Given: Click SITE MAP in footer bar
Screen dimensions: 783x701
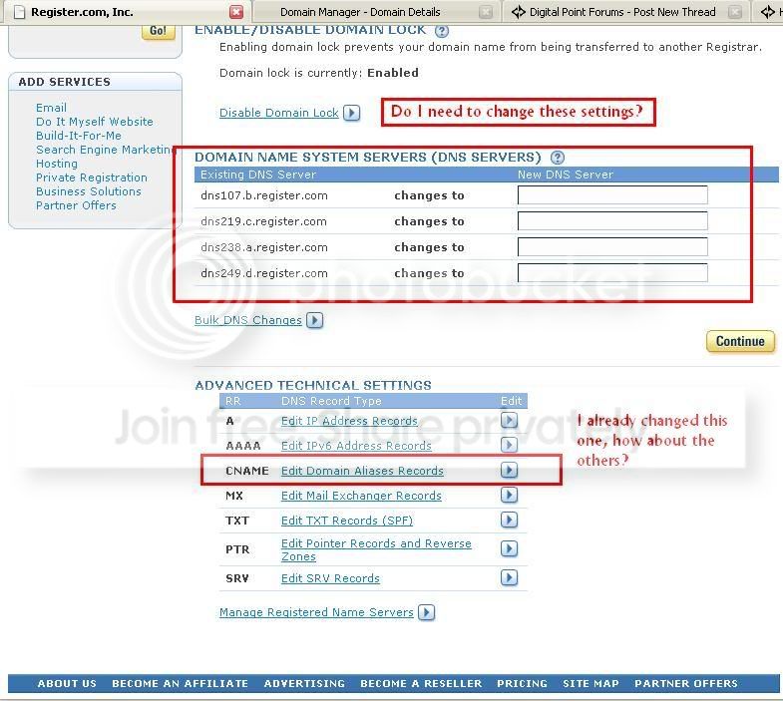Looking at the screenshot, I should click(x=590, y=683).
